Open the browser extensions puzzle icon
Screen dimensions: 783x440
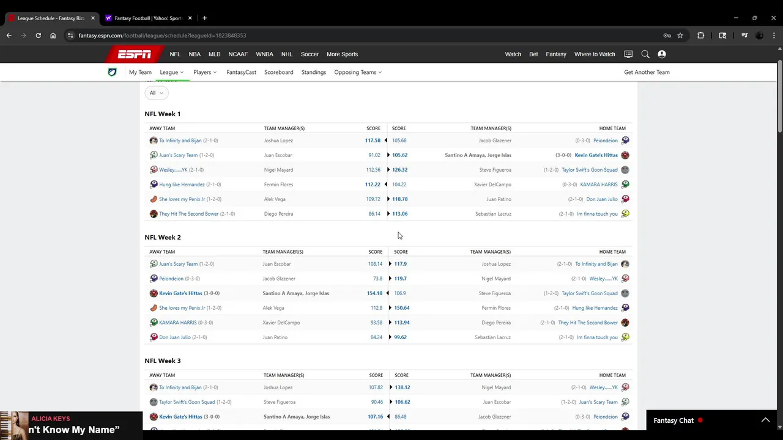[x=701, y=35]
